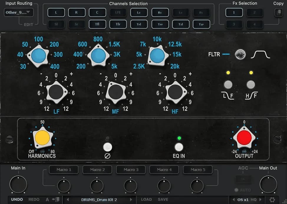Click the blue 10k high frequency knob
Screen dimensions: 287x204
pos(157,55)
